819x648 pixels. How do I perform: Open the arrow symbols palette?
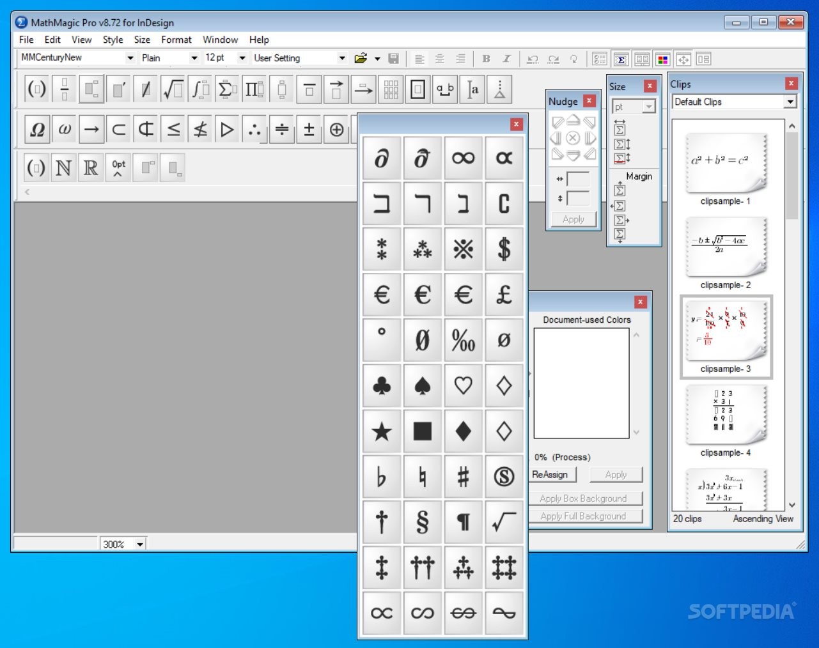[91, 130]
